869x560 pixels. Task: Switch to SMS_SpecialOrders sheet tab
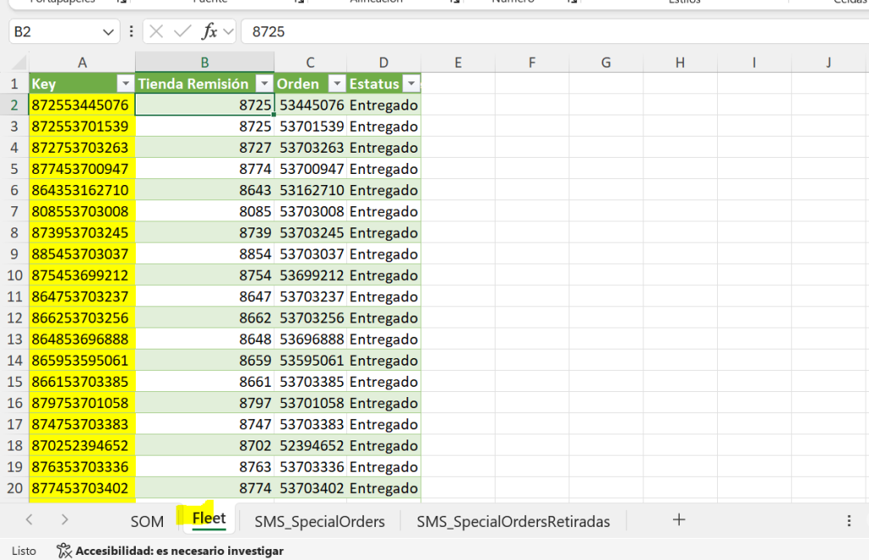tap(319, 521)
